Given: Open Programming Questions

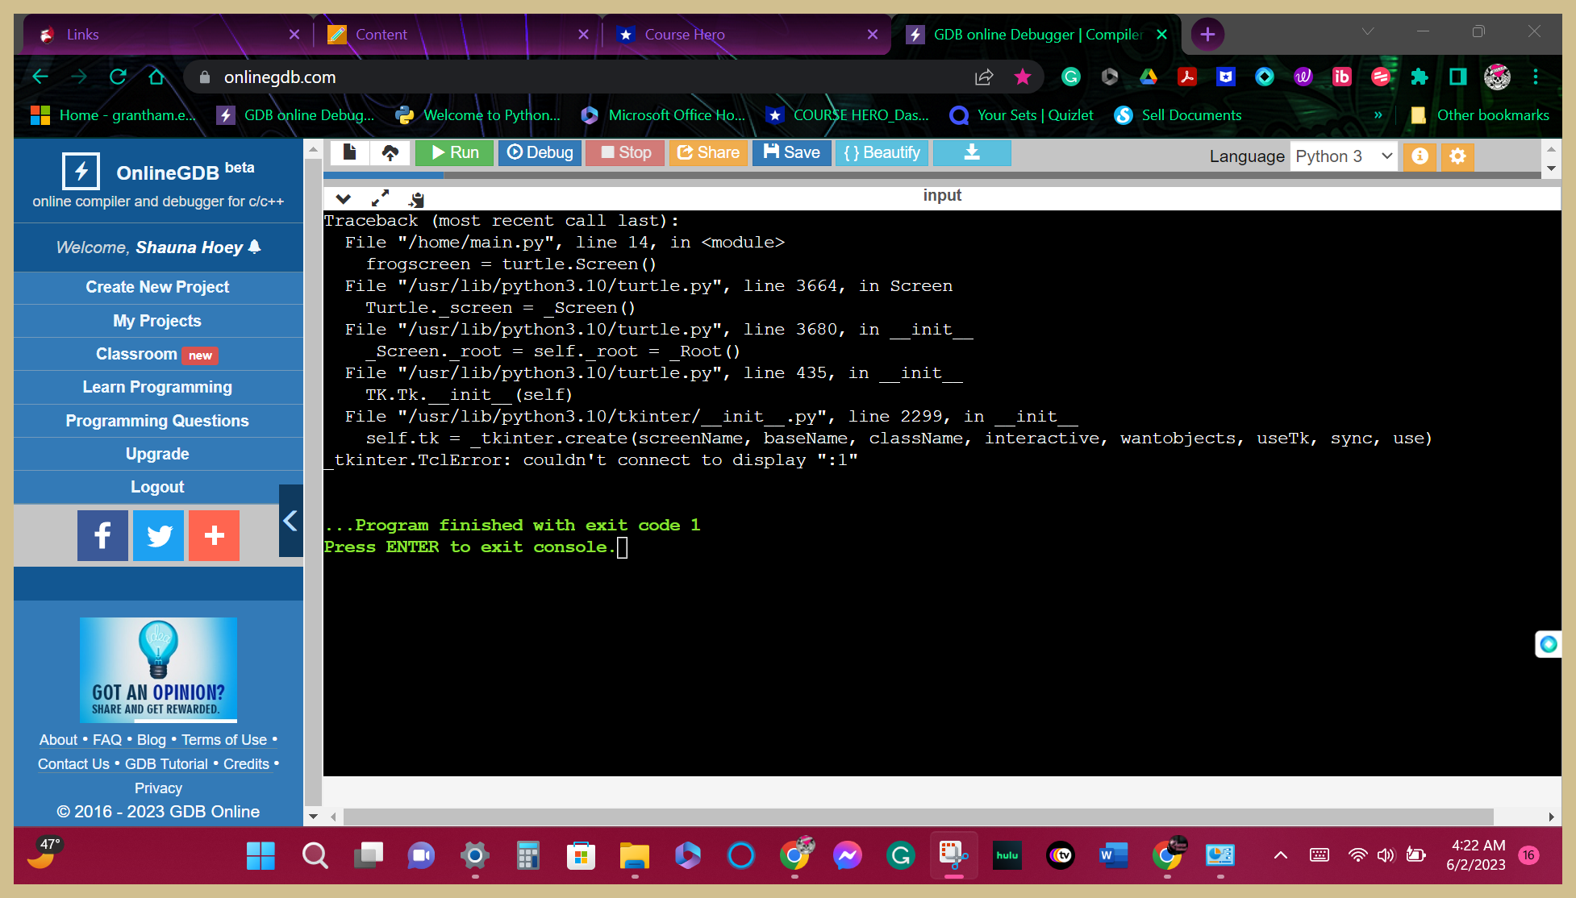Looking at the screenshot, I should (157, 421).
